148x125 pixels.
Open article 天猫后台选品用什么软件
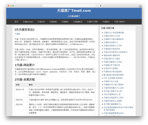[114, 98]
